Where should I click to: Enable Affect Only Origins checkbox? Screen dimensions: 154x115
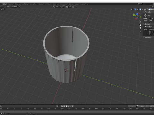pyautogui.click(x=149, y=30)
